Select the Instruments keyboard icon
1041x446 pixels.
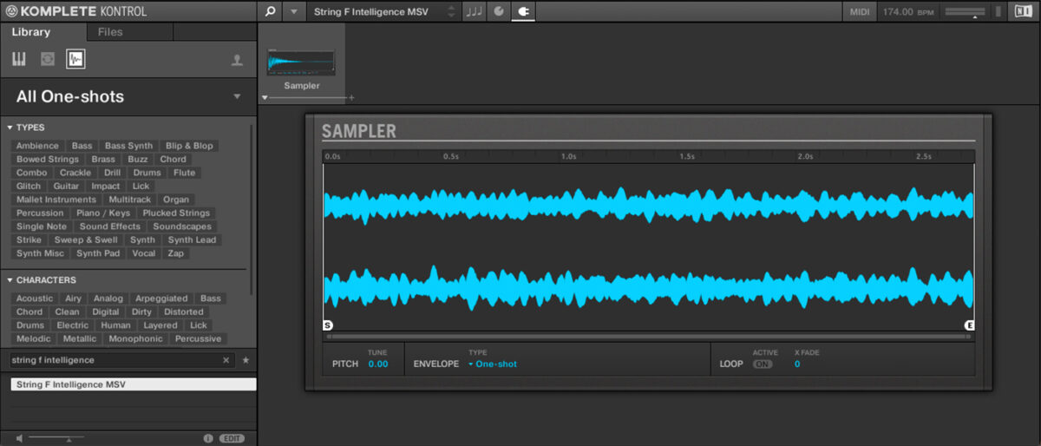pos(19,59)
